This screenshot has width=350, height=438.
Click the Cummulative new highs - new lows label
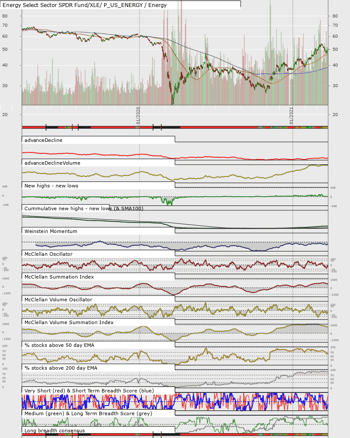84,208
